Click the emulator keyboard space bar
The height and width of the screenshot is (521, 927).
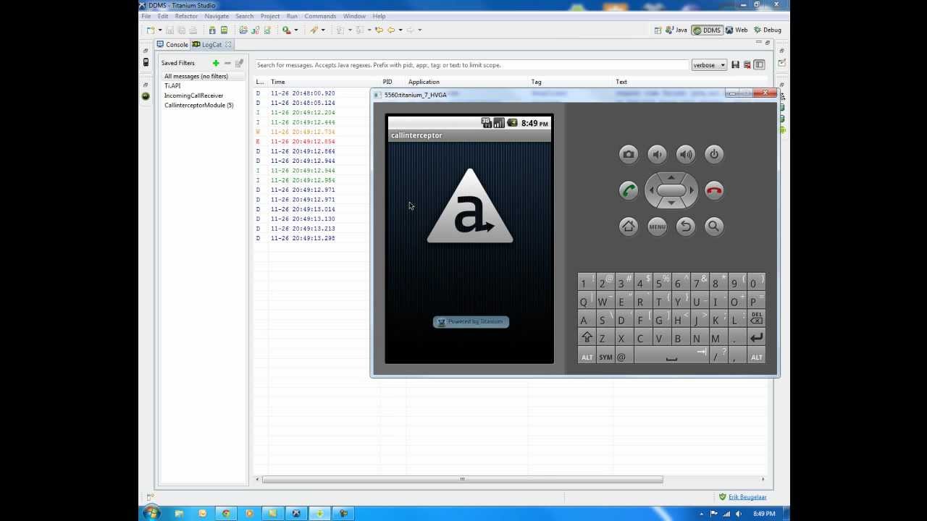click(x=671, y=357)
